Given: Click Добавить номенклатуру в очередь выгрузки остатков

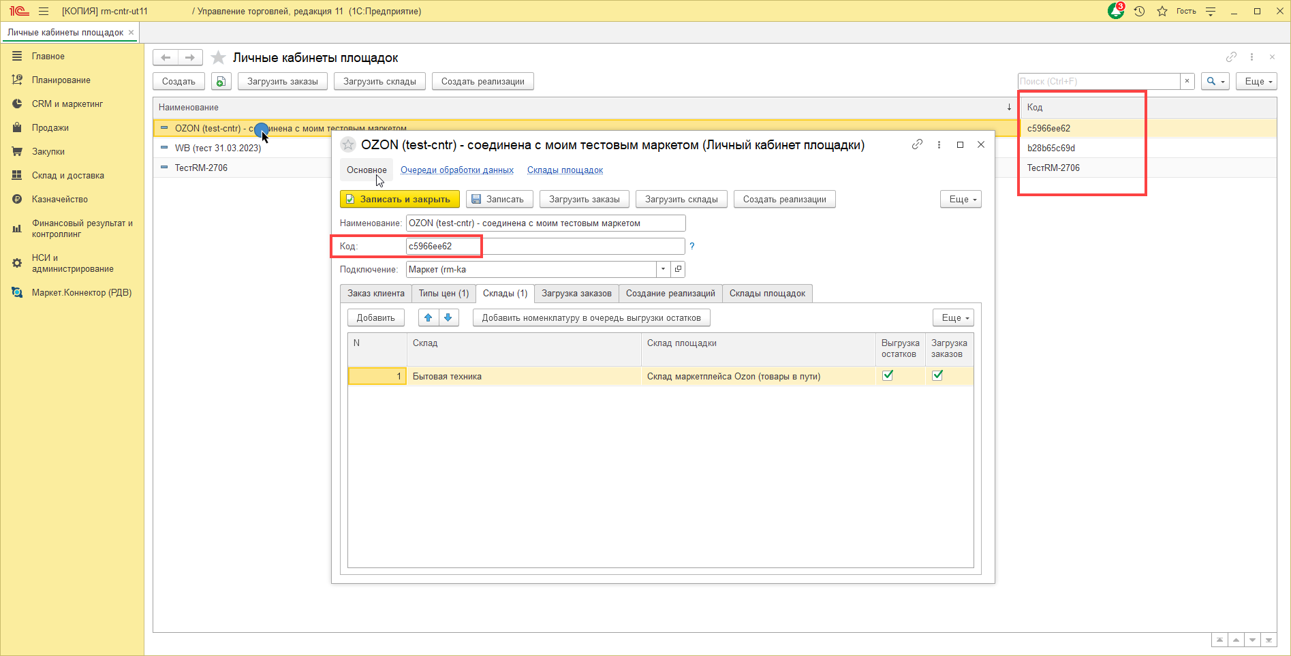Looking at the screenshot, I should coord(591,318).
